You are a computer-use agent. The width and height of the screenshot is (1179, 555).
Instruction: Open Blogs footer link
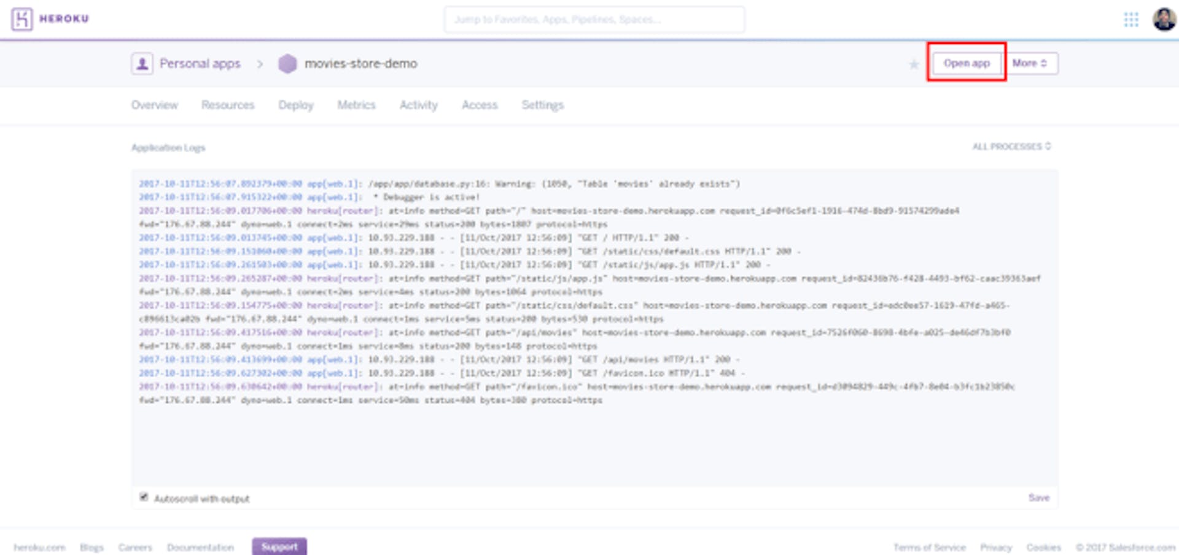point(91,547)
